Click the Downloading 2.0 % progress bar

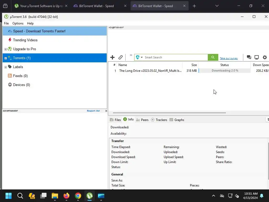pos(225,70)
